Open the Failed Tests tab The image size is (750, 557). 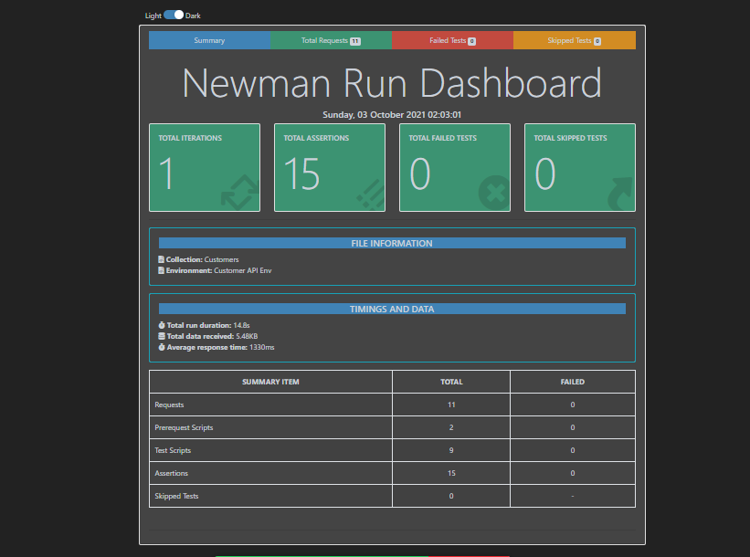(x=452, y=40)
